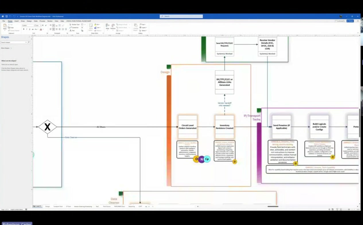Switch to the Insert ribbon tab
Screen dimensions: 363x225
tap(17, 21)
